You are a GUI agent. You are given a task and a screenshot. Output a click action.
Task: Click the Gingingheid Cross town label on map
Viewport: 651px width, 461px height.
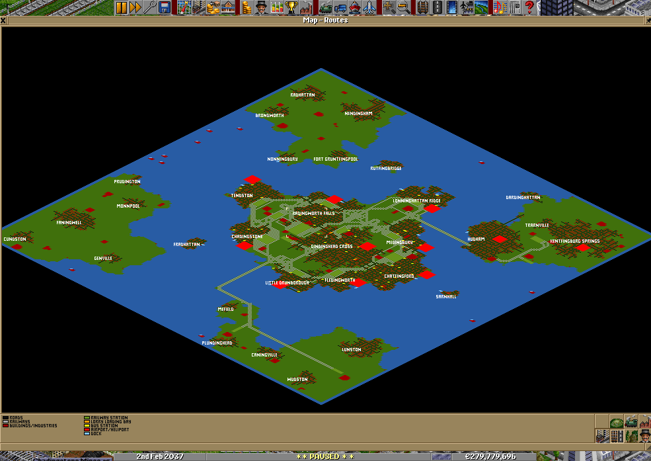331,246
